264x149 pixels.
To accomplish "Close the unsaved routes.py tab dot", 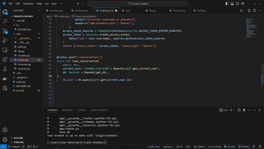I will [116, 11].
